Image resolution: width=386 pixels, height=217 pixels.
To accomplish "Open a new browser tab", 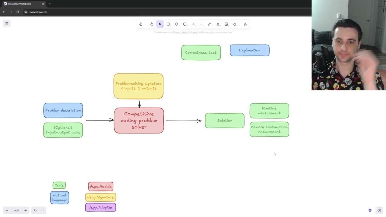I will tap(50, 4).
